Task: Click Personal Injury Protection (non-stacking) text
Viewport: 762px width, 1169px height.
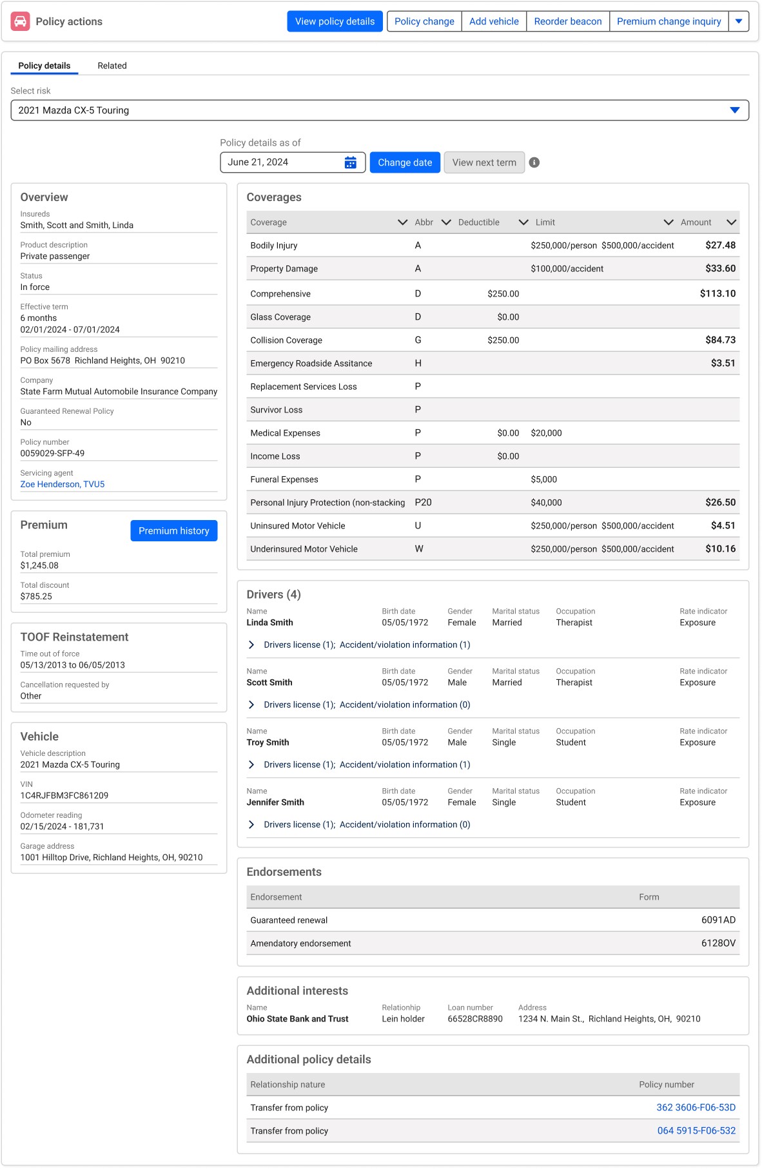Action: 327,503
